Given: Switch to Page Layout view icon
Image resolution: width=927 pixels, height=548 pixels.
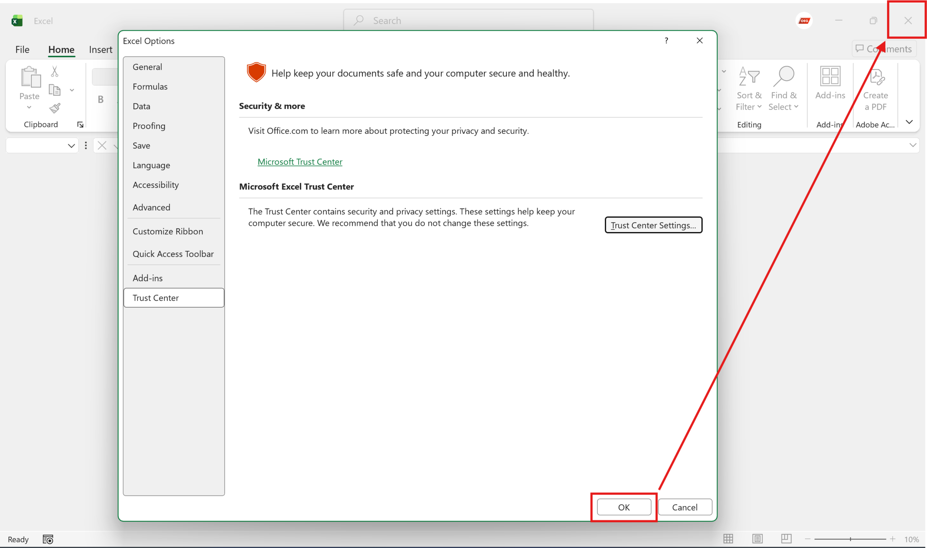Looking at the screenshot, I should pyautogui.click(x=757, y=539).
